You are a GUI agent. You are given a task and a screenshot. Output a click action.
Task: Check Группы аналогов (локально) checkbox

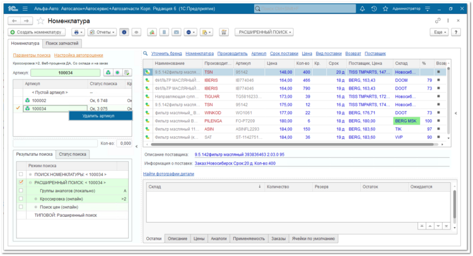point(21,190)
